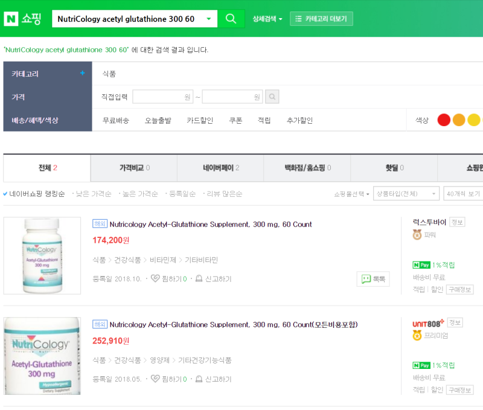Filter by 추가할인
The width and height of the screenshot is (483, 410).
299,120
